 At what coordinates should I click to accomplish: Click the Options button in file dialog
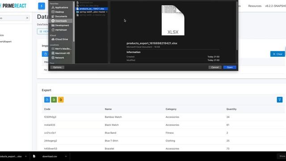click(57, 68)
